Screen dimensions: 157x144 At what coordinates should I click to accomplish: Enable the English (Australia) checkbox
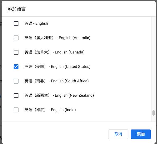pyautogui.click(x=16, y=38)
